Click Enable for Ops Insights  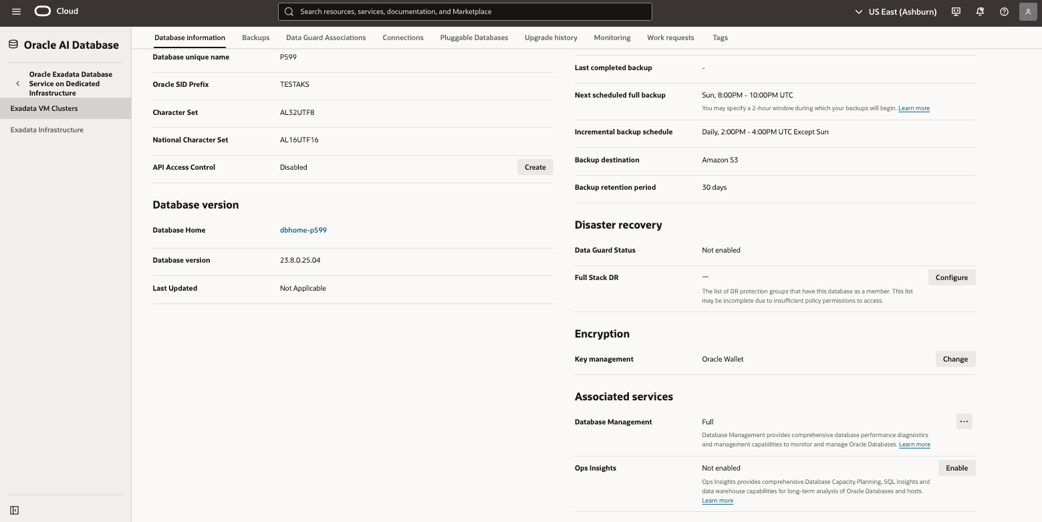click(957, 468)
